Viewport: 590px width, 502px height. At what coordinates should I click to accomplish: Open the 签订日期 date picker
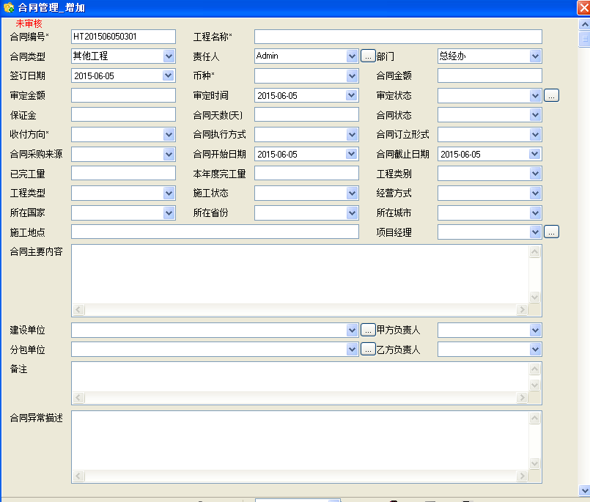tap(169, 75)
